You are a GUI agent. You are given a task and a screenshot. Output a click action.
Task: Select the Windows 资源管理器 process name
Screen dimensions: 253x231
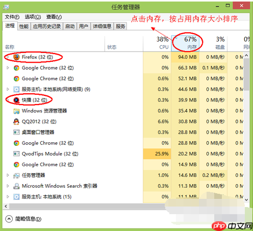[44, 111]
